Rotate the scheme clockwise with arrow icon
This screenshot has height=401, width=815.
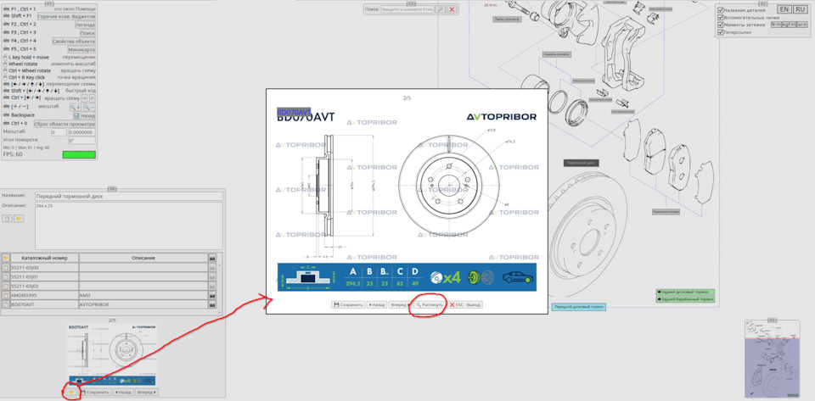(x=84, y=97)
